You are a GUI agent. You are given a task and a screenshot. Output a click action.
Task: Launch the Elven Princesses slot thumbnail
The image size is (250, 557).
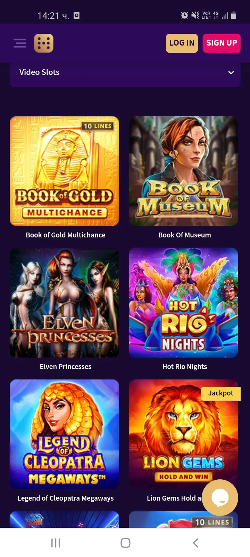click(65, 303)
